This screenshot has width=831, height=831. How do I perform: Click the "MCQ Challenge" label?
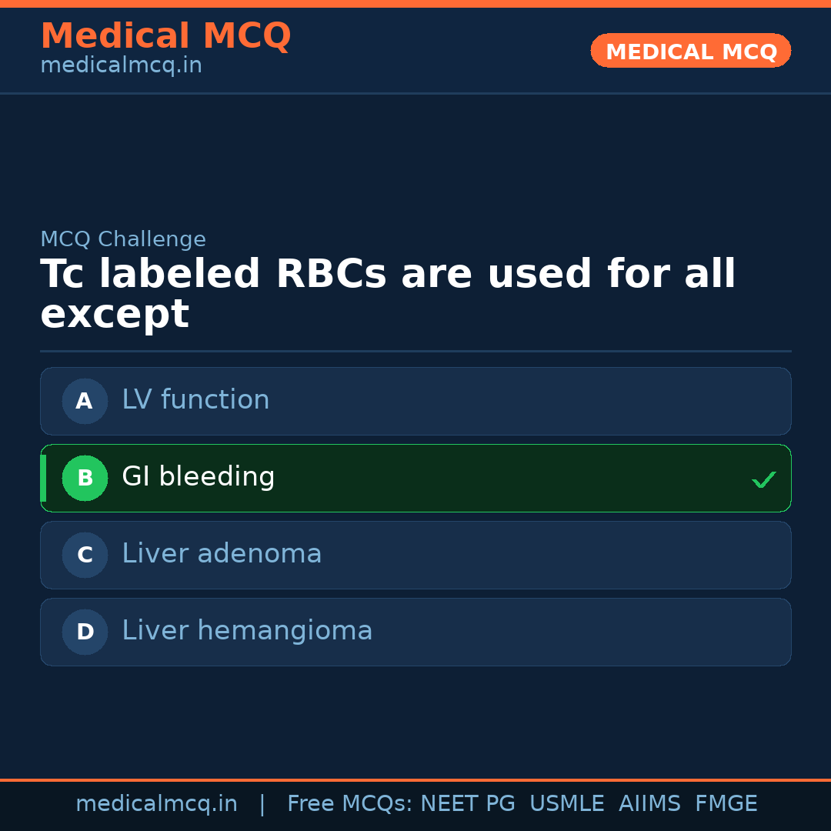click(x=123, y=239)
